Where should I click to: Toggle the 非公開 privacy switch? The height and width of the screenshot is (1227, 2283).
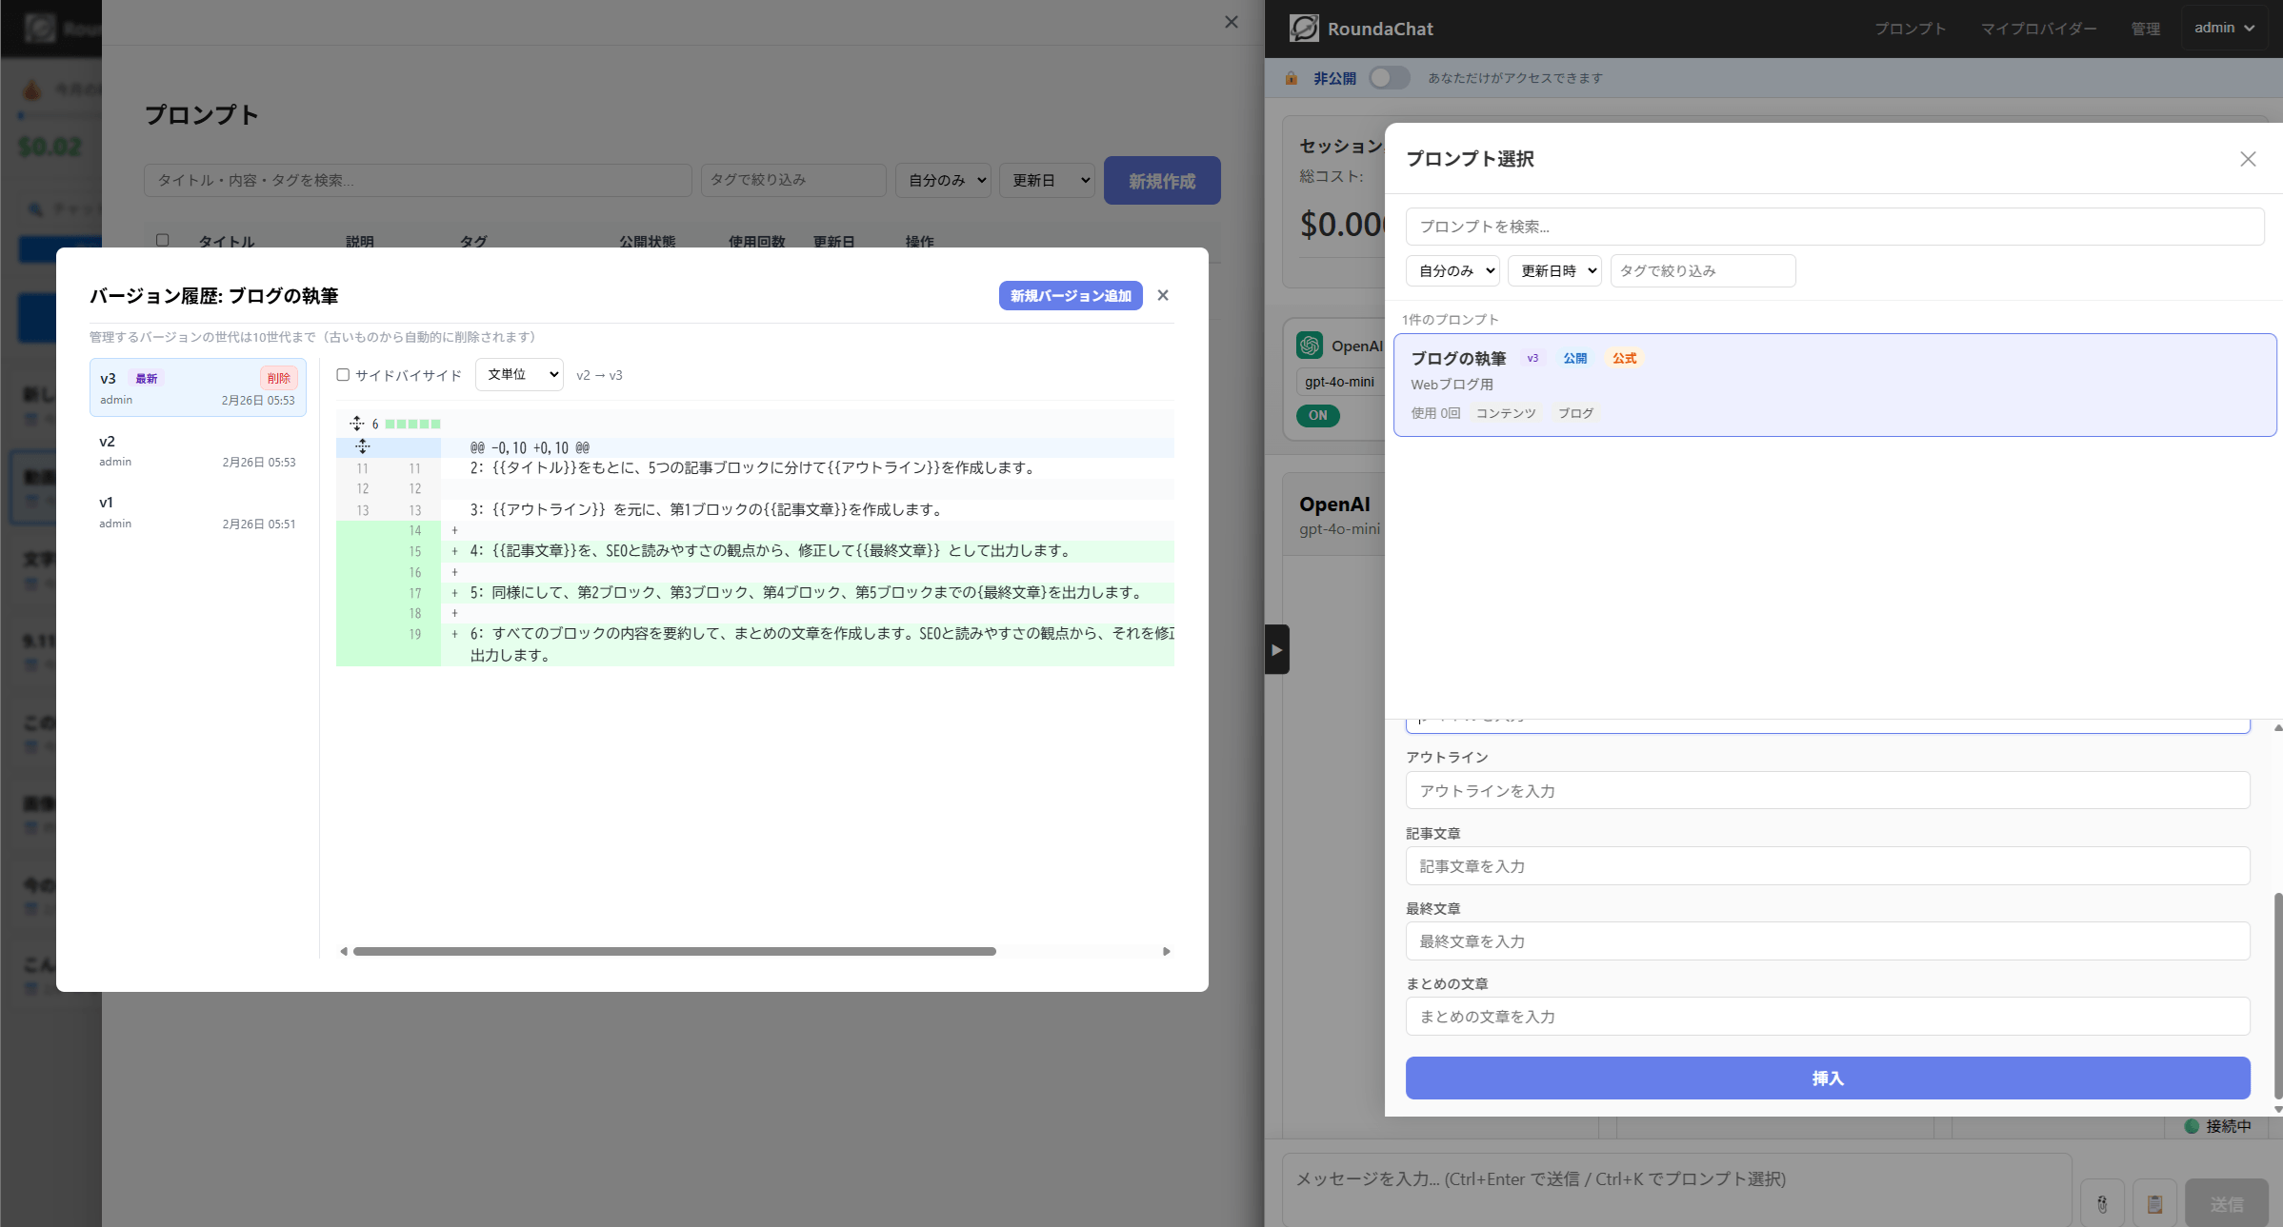tap(1389, 78)
